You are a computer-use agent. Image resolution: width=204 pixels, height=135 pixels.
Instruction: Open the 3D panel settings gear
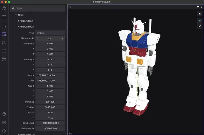[198, 7]
